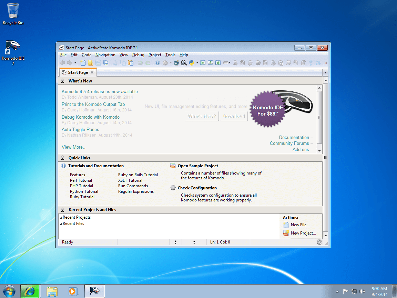
Task: Open the Debug menu
Action: coord(138,55)
